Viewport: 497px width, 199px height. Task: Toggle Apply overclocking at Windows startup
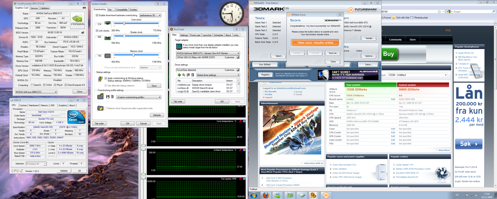[106, 78]
